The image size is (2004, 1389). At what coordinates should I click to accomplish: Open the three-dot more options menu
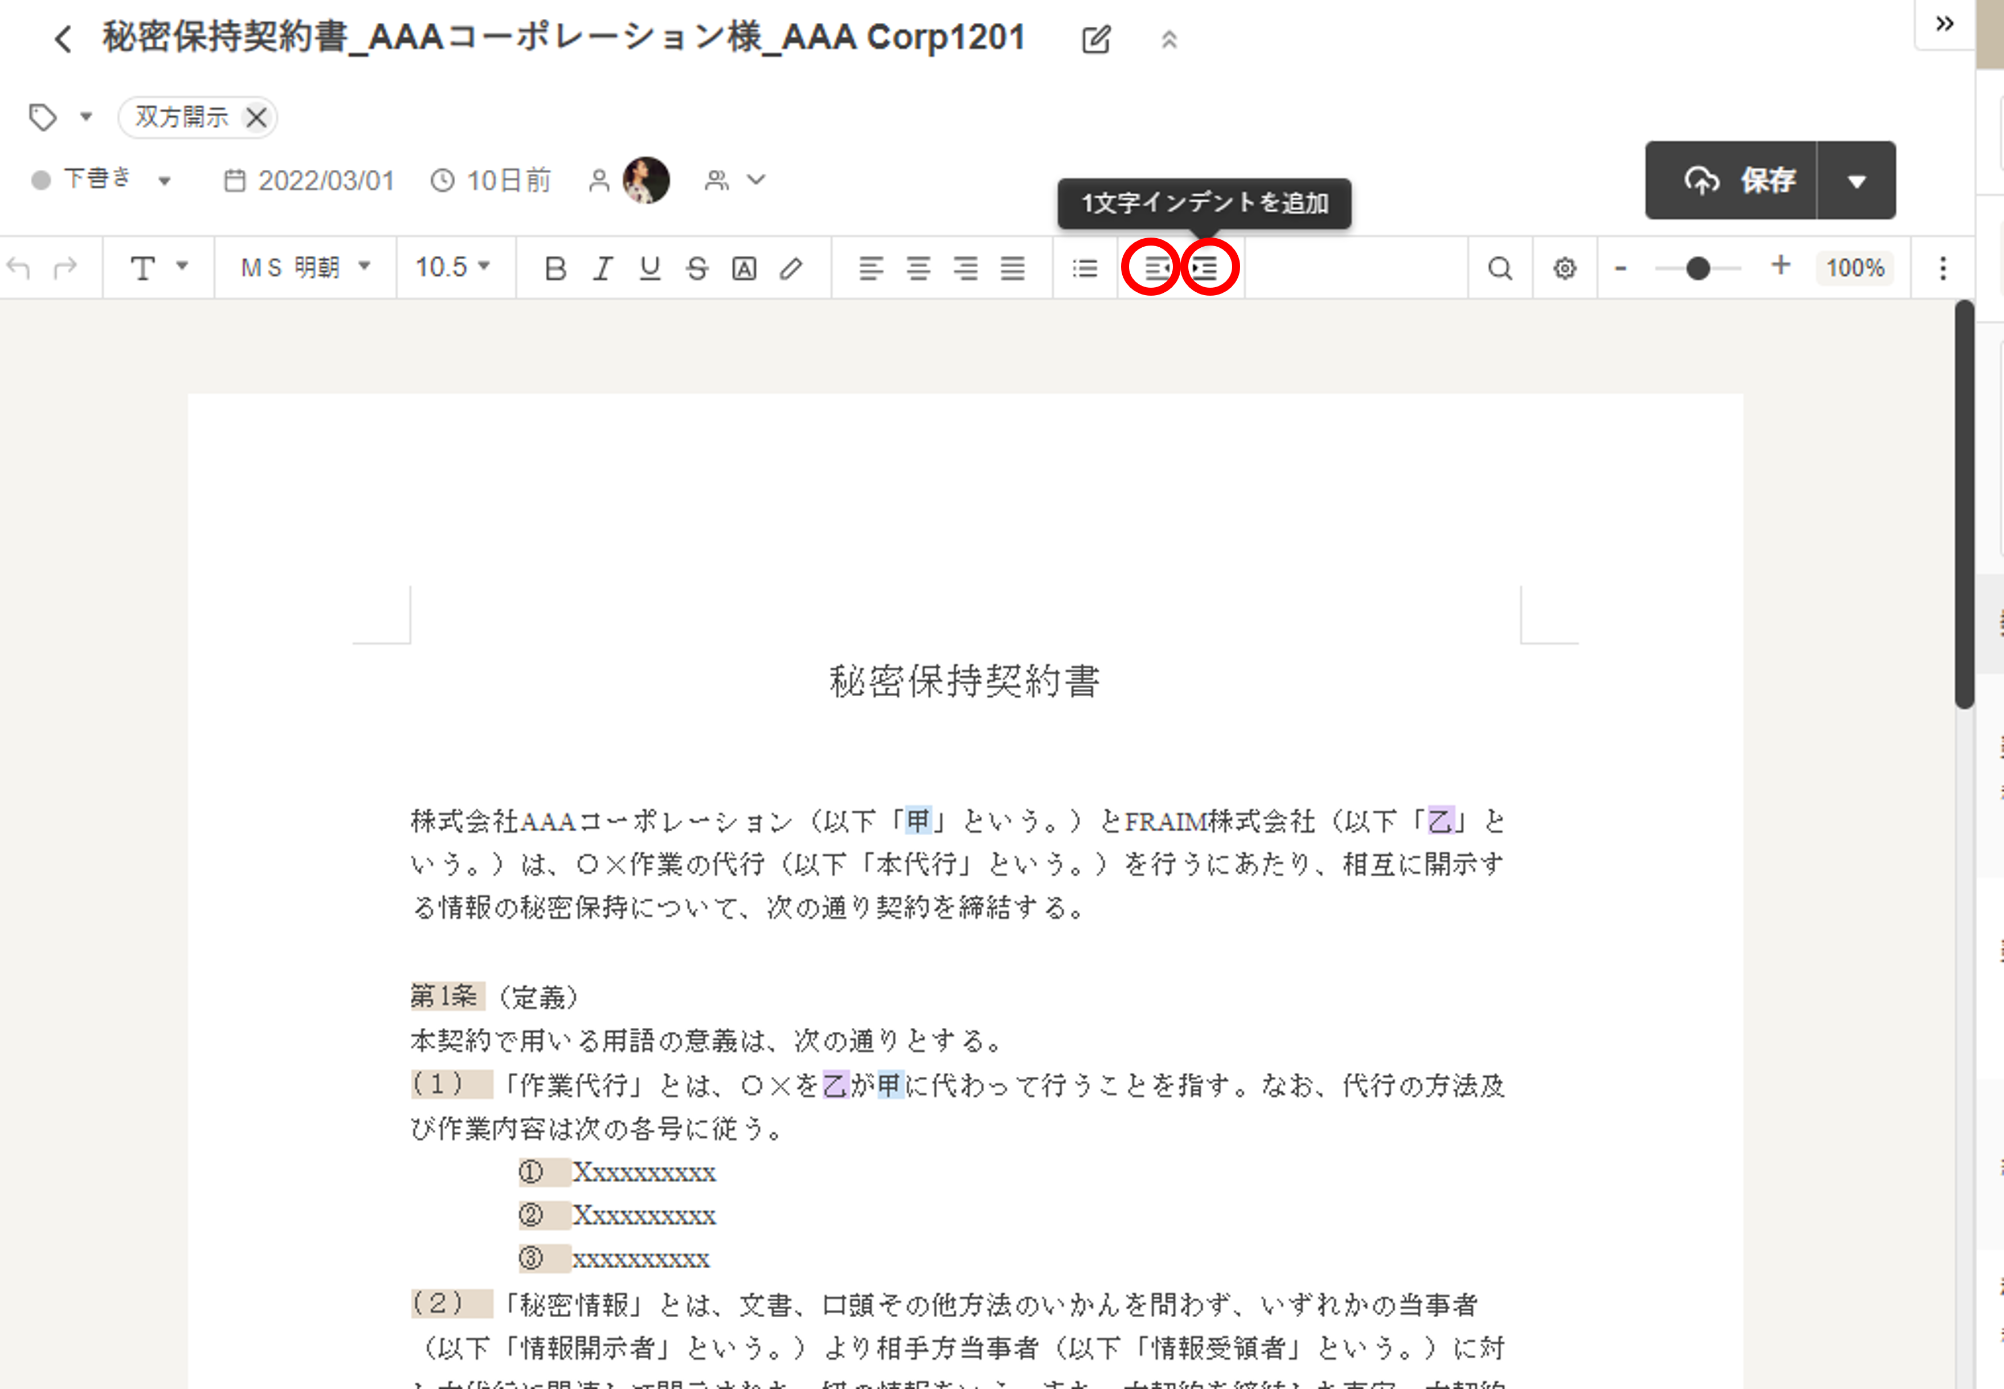1943,268
